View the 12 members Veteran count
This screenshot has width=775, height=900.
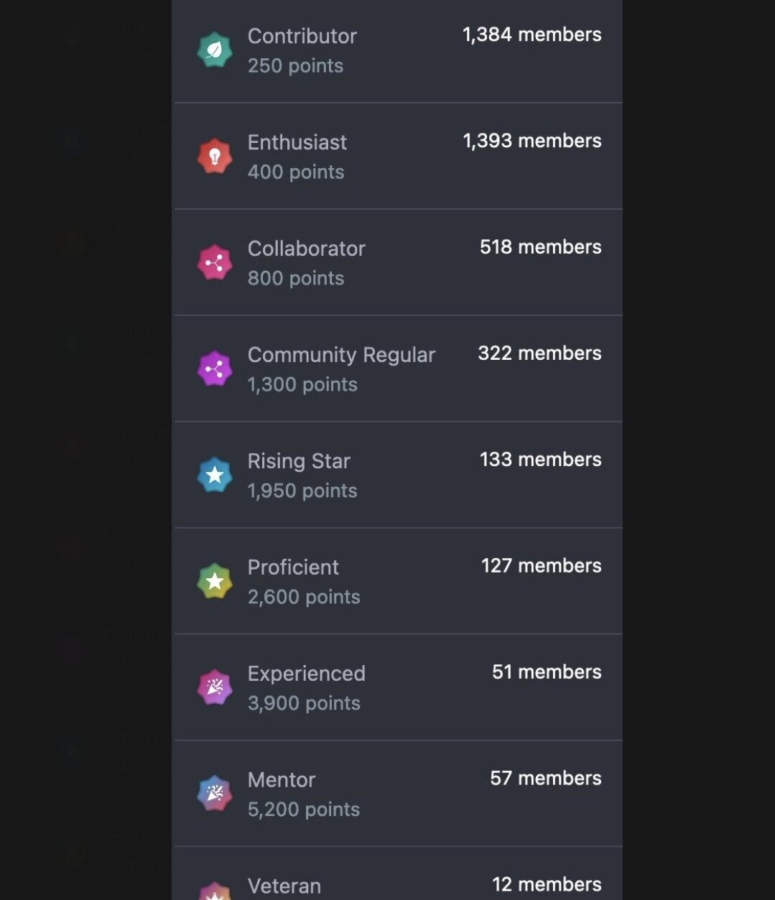tap(547, 885)
